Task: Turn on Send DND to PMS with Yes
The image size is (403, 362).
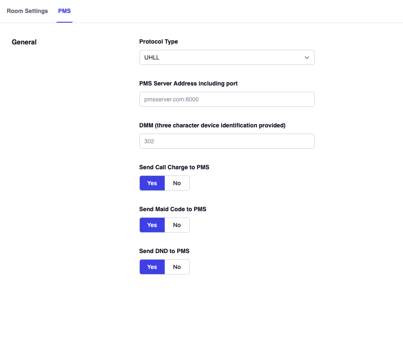Action: 152,267
